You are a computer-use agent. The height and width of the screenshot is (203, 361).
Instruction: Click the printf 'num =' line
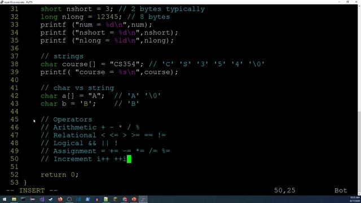(96, 25)
